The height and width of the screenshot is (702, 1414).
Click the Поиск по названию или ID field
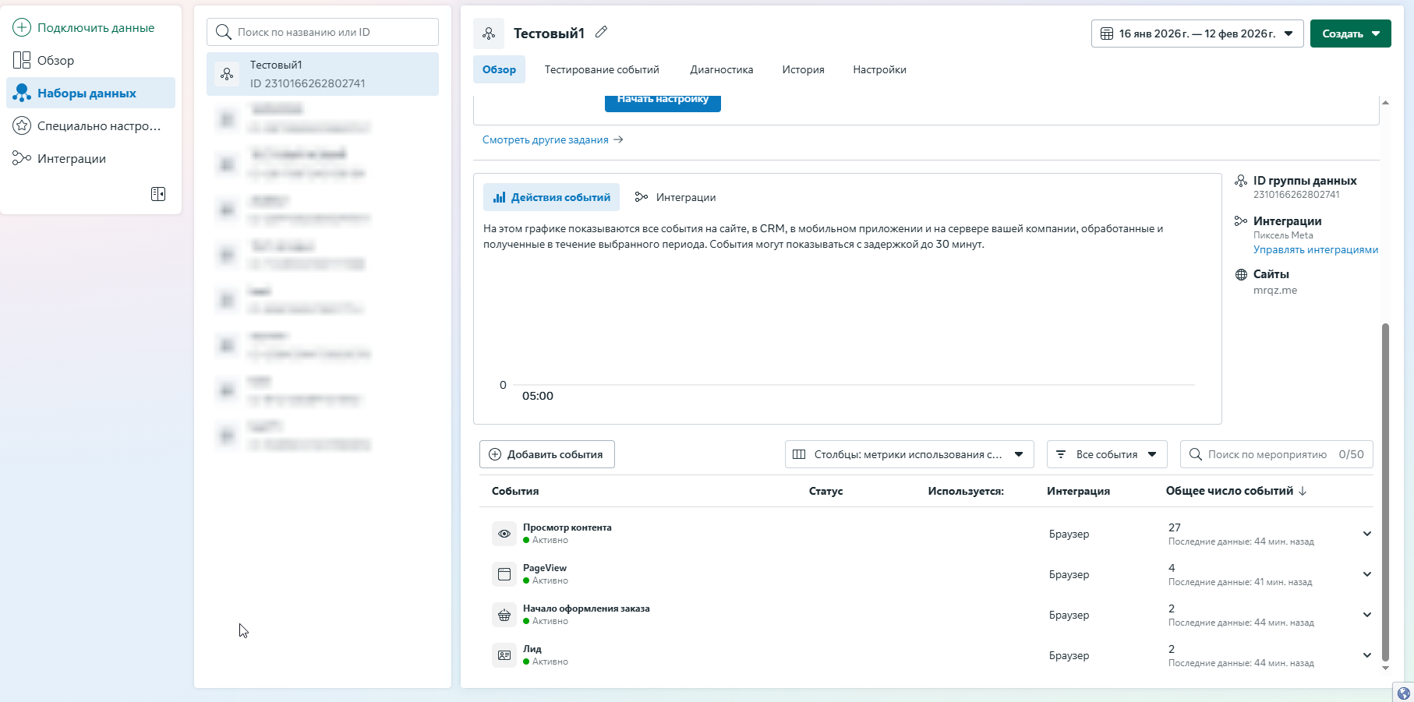point(323,32)
